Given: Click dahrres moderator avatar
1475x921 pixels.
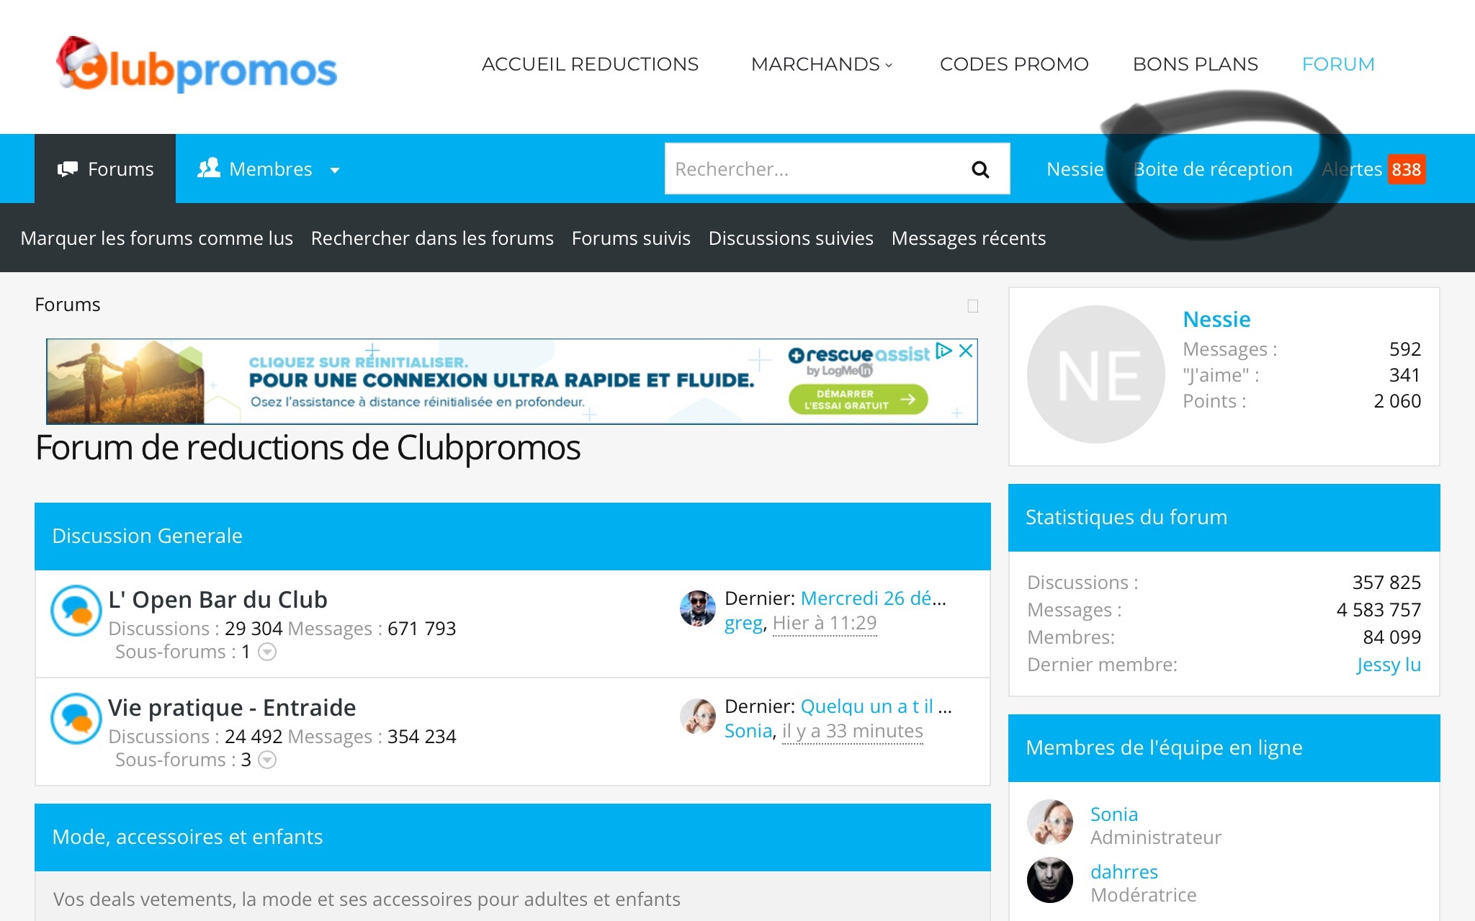Looking at the screenshot, I should tap(1049, 880).
